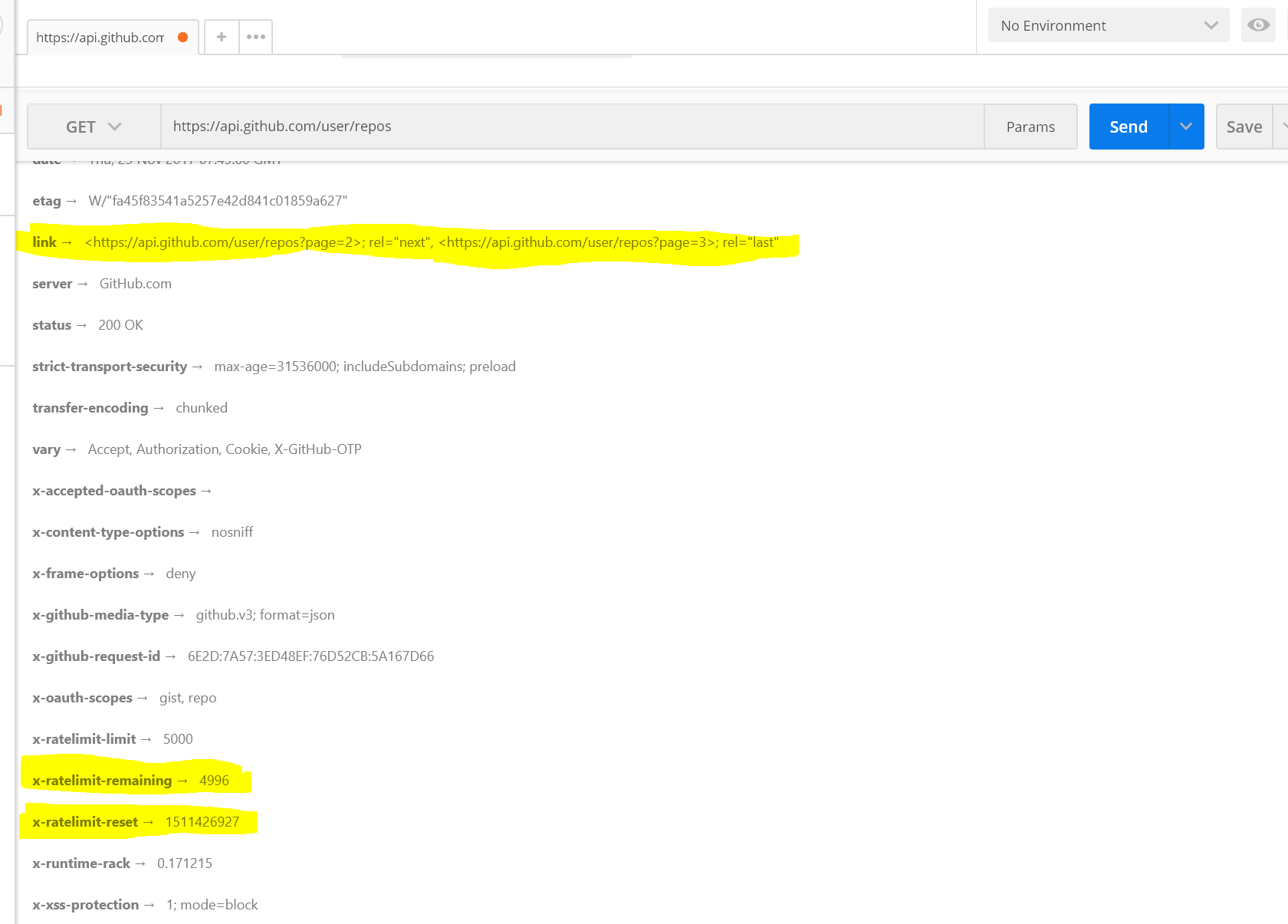Select the x-github-request-id header value

coord(311,656)
